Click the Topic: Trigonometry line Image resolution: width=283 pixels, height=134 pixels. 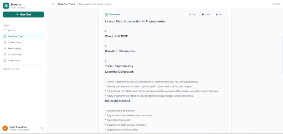point(119,66)
